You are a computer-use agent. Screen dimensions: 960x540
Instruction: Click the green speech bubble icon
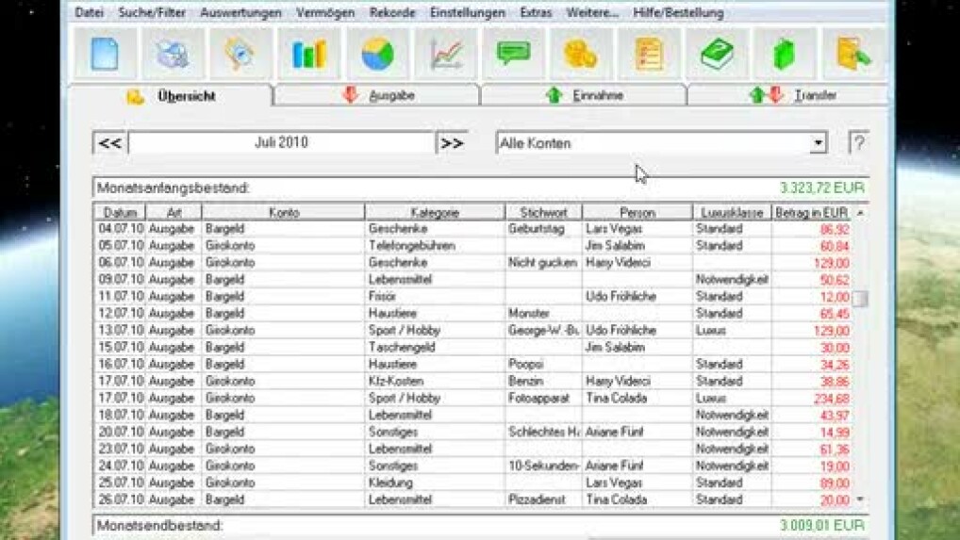click(514, 54)
